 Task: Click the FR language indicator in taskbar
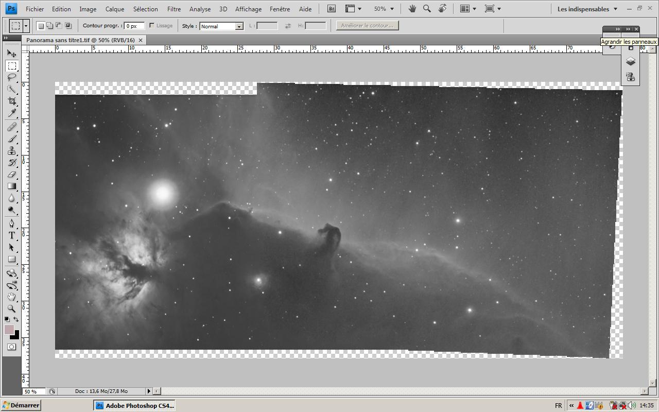(559, 405)
